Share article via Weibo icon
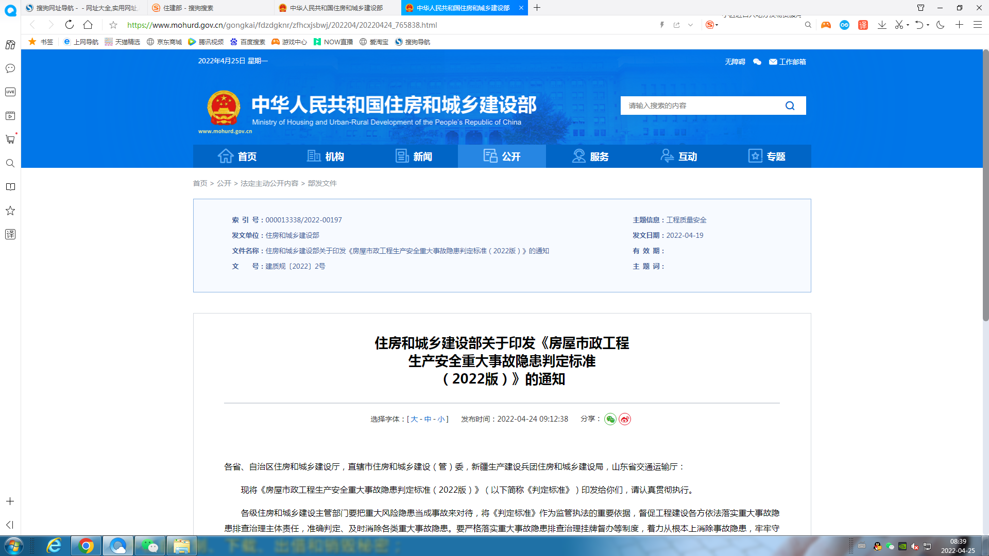 tap(625, 419)
